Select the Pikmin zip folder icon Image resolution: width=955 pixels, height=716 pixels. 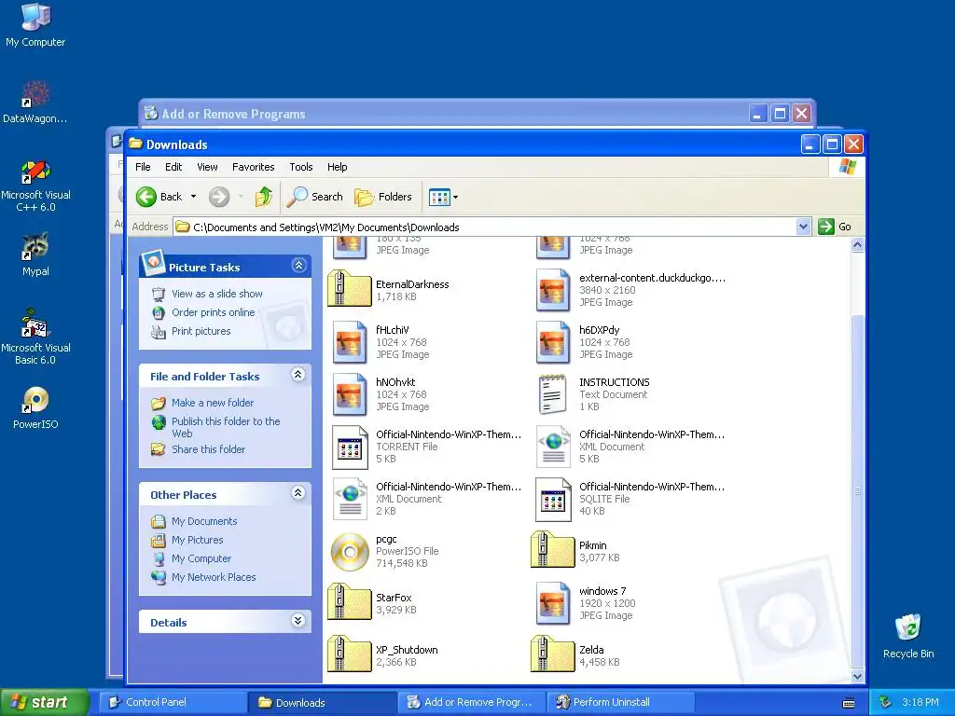pos(553,550)
